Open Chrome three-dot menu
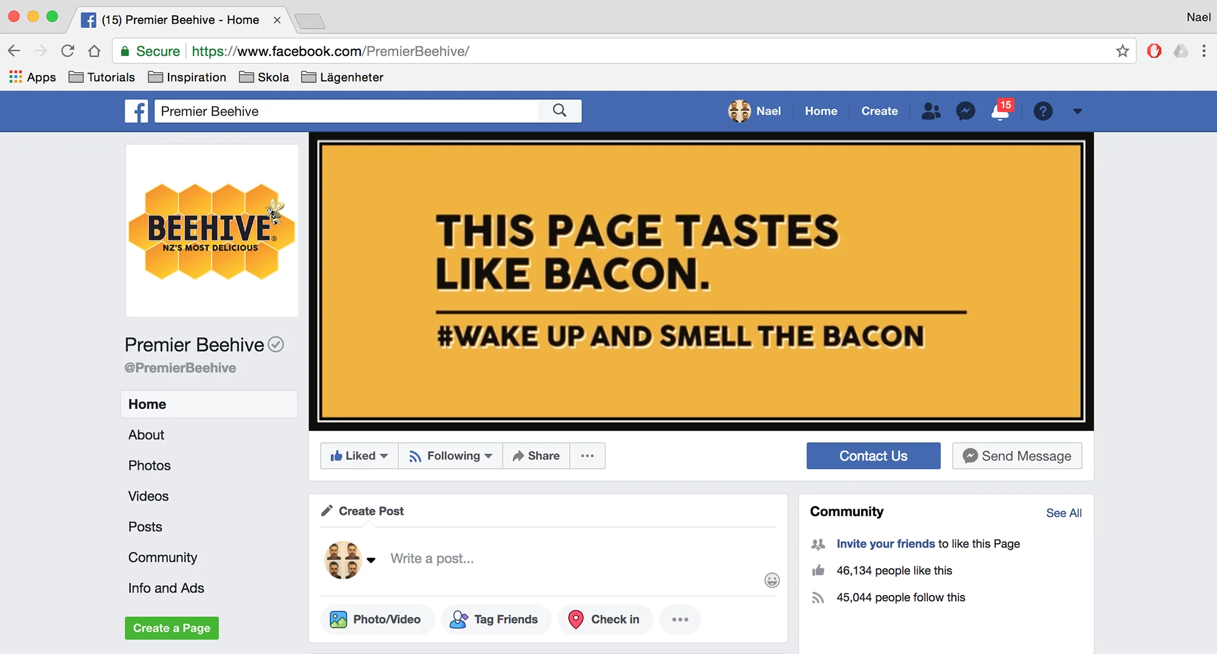Screen dimensions: 1217x654 click(1204, 51)
